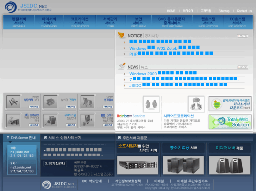Click the 추천서버 제품군 header
The width and height of the screenshot is (256, 191).
pos(133,138)
